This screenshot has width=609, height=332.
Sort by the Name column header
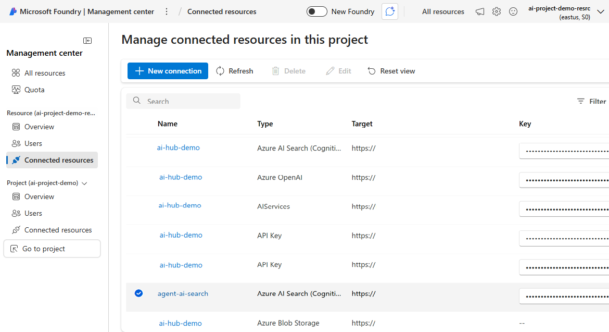tap(168, 124)
